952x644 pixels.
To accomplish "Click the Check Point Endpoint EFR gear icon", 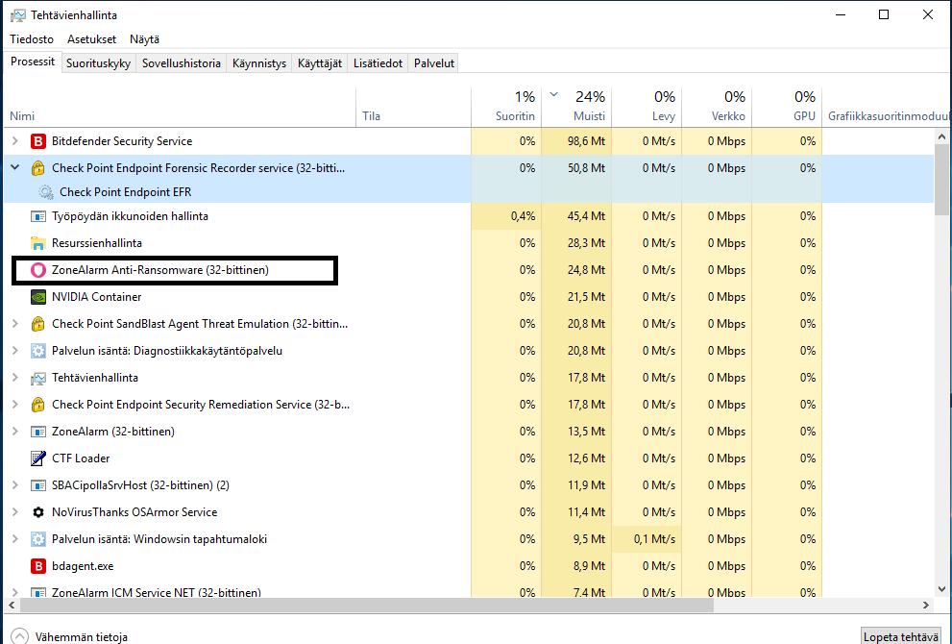I will (x=46, y=192).
